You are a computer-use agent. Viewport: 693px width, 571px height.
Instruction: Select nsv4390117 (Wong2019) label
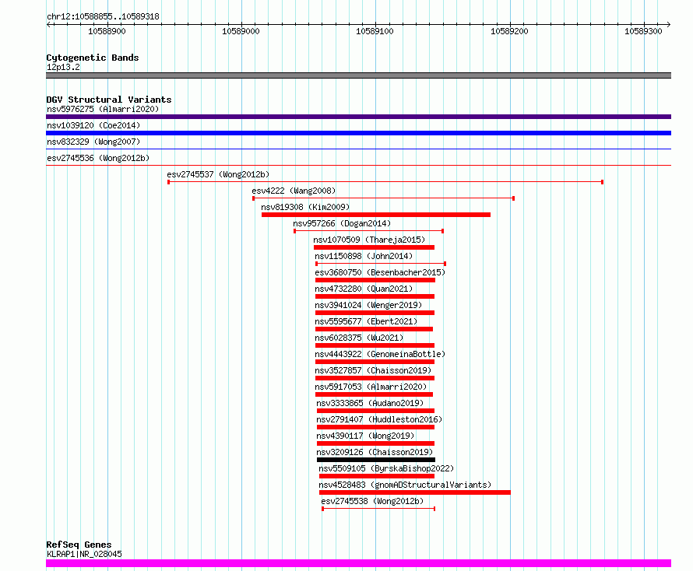[x=365, y=436]
